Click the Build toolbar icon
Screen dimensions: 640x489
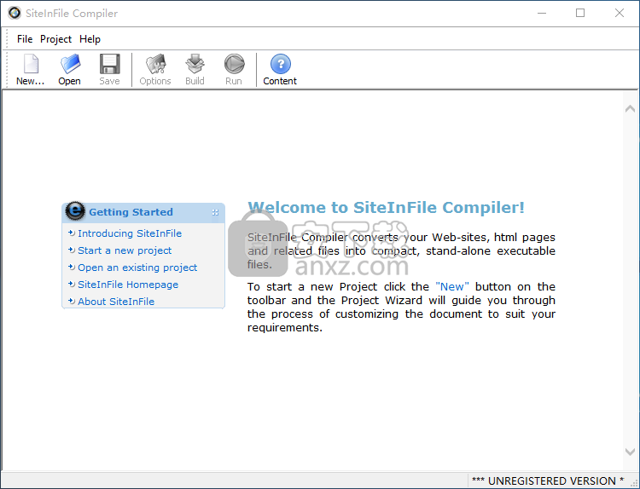coord(195,64)
